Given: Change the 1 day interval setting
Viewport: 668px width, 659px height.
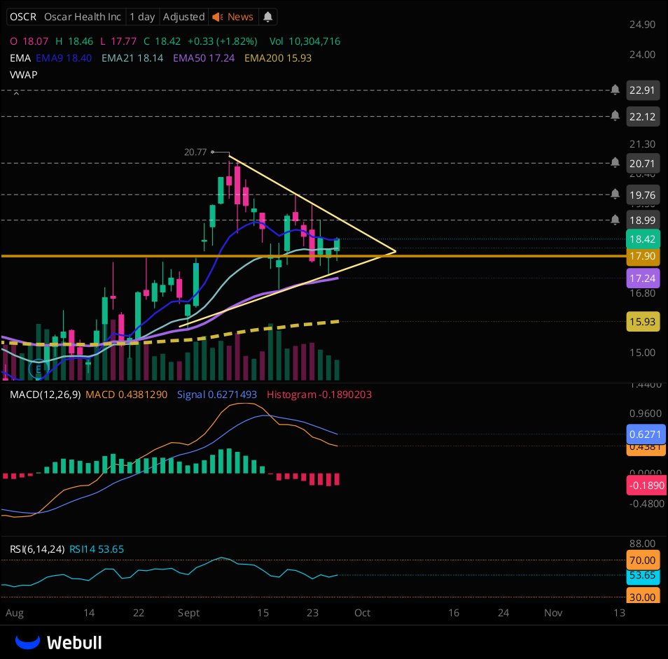Looking at the screenshot, I should click(x=142, y=17).
